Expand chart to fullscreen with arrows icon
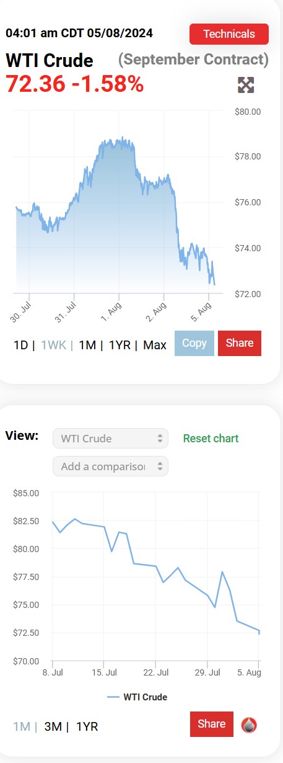Image resolution: width=283 pixels, height=763 pixels. click(x=246, y=85)
